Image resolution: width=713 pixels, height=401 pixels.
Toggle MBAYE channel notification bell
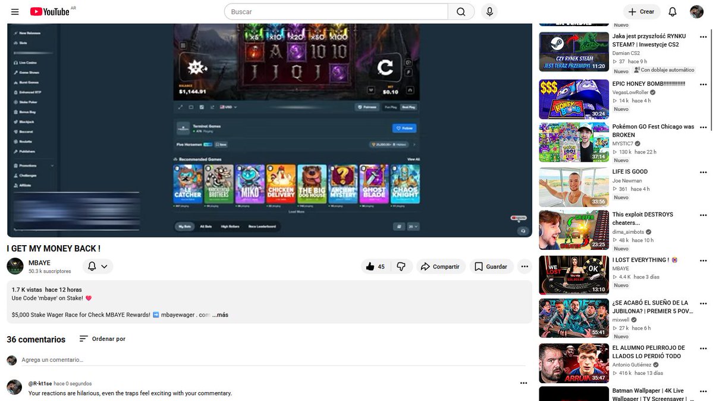[92, 267]
